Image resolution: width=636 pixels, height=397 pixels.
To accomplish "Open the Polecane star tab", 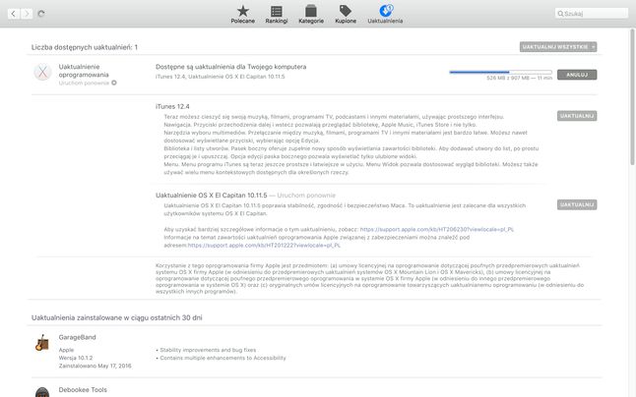I will pos(243,14).
